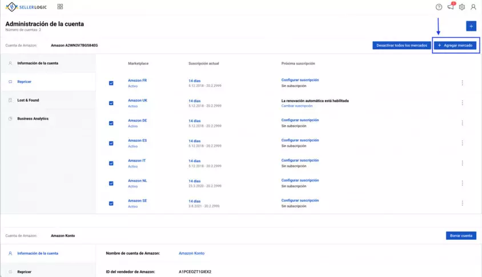482x277 pixels.
Task: Open the three-dot menu for Amazon UK
Action: click(462, 103)
